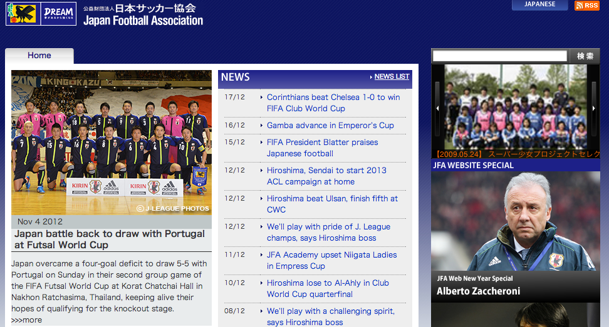Open the RSS feed icon
Image resolution: width=609 pixels, height=327 pixels.
click(587, 6)
